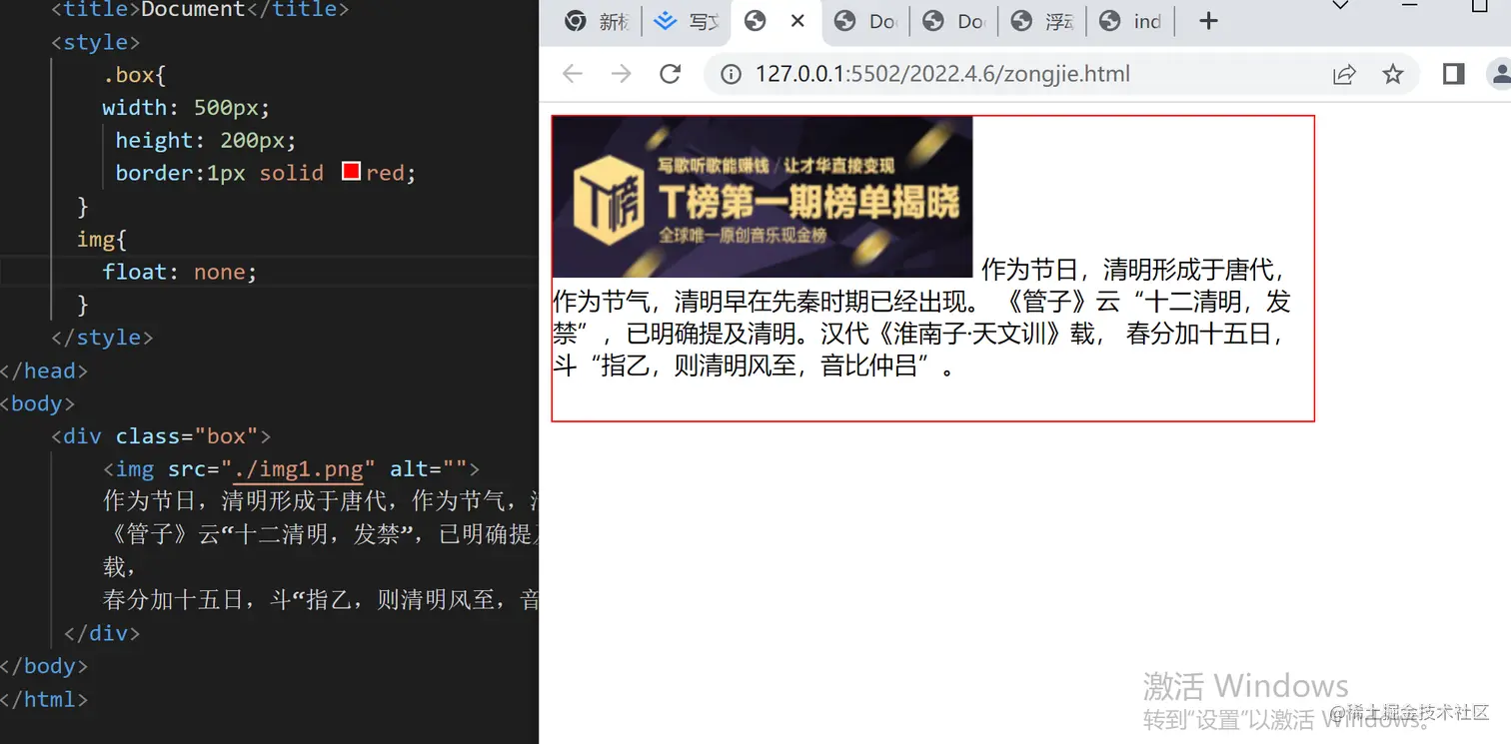Image resolution: width=1511 pixels, height=744 pixels.
Task: Open the side panel icon
Action: (1454, 74)
